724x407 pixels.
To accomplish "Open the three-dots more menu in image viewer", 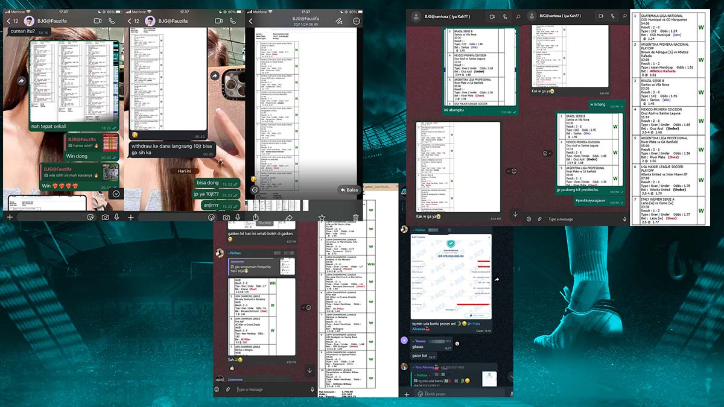I will [357, 21].
